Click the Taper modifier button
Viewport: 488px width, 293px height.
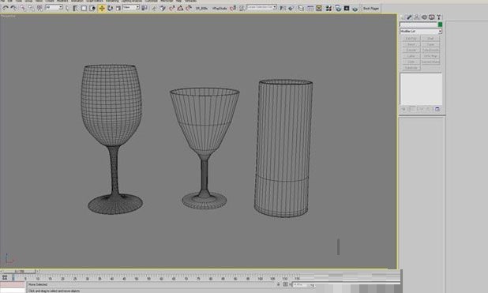[x=430, y=44]
